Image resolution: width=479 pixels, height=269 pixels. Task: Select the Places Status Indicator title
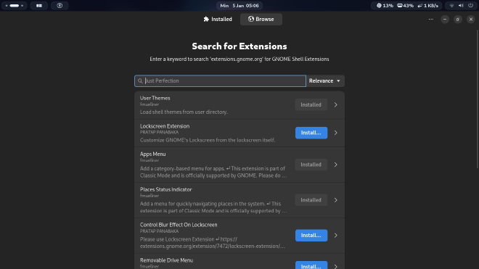pyautogui.click(x=166, y=190)
